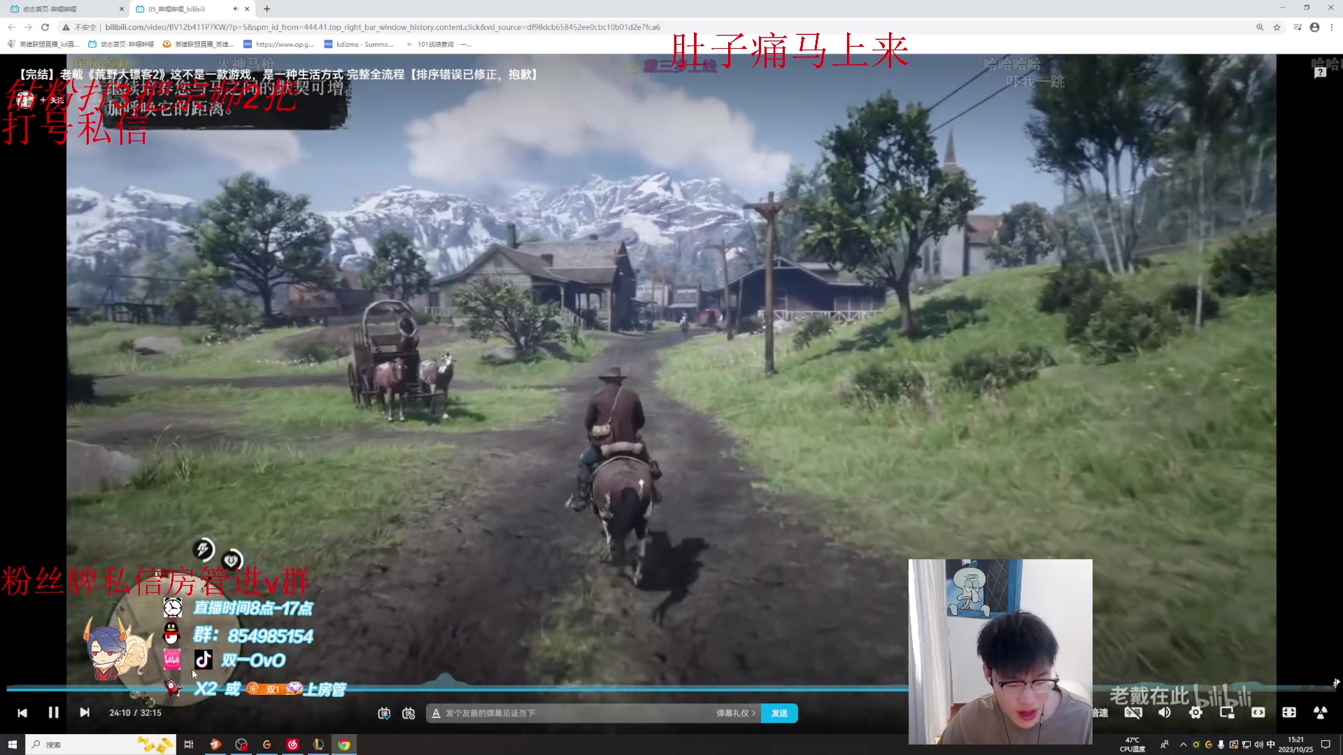Expand the hidden system tray icons
Viewport: 1343px width, 755px height.
point(1183,745)
